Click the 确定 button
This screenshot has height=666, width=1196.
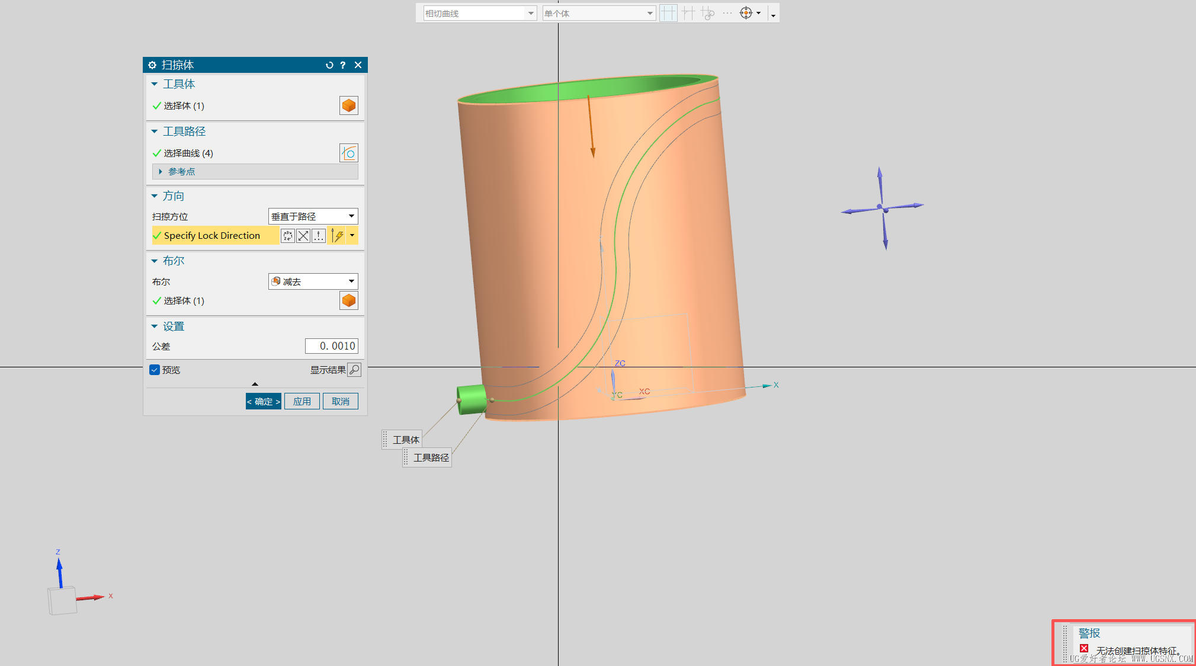tap(264, 402)
